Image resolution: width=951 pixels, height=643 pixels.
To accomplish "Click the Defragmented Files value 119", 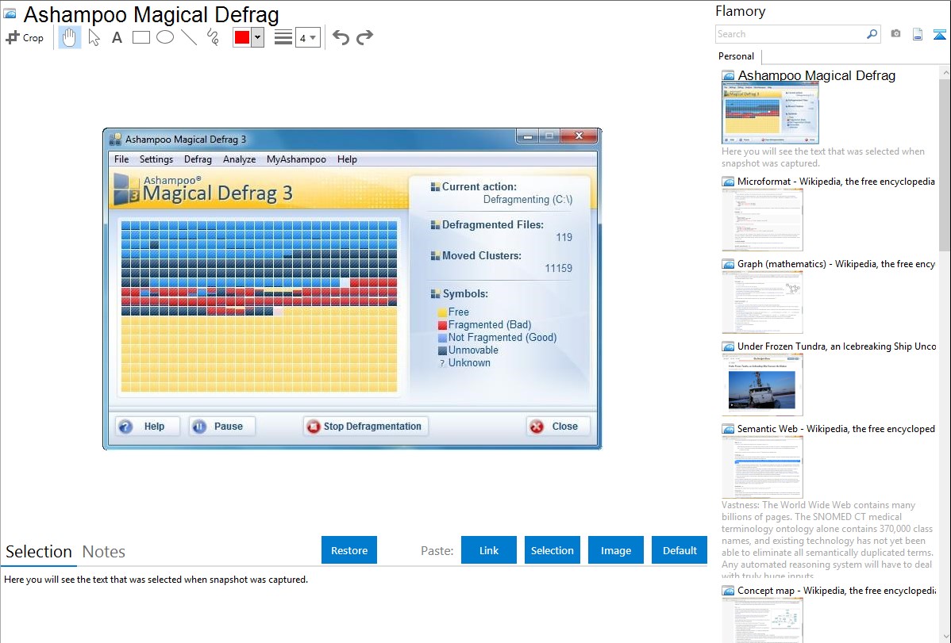I will tap(564, 238).
